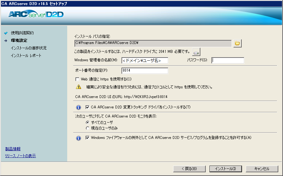
Task: Click the < 戻る(B) button
Action: [x=189, y=169]
